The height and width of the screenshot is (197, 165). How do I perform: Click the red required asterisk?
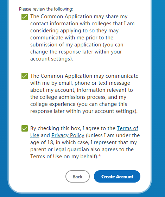pyautogui.click(x=100, y=156)
